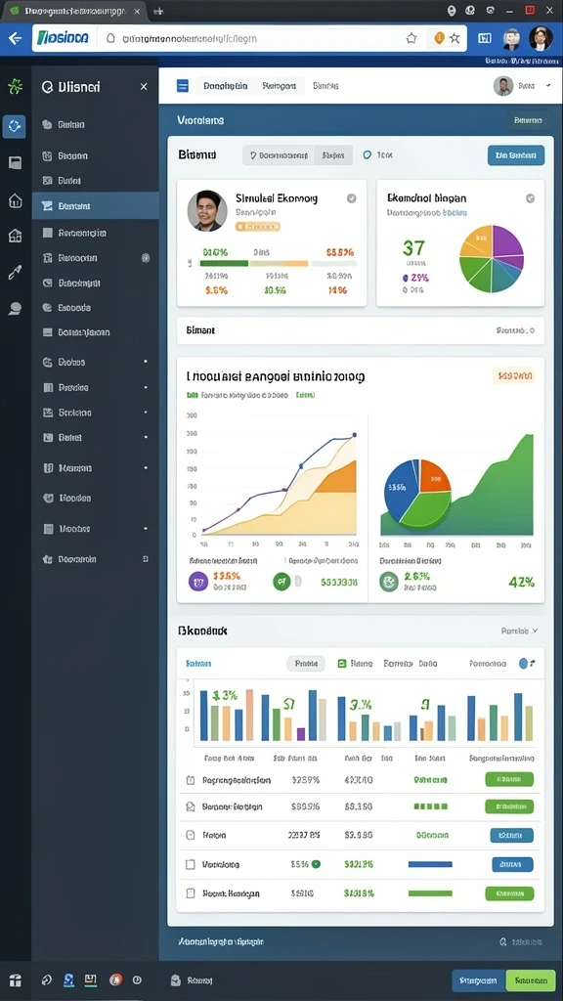Expand the topmost sidebar item that has a caret

tap(96, 362)
